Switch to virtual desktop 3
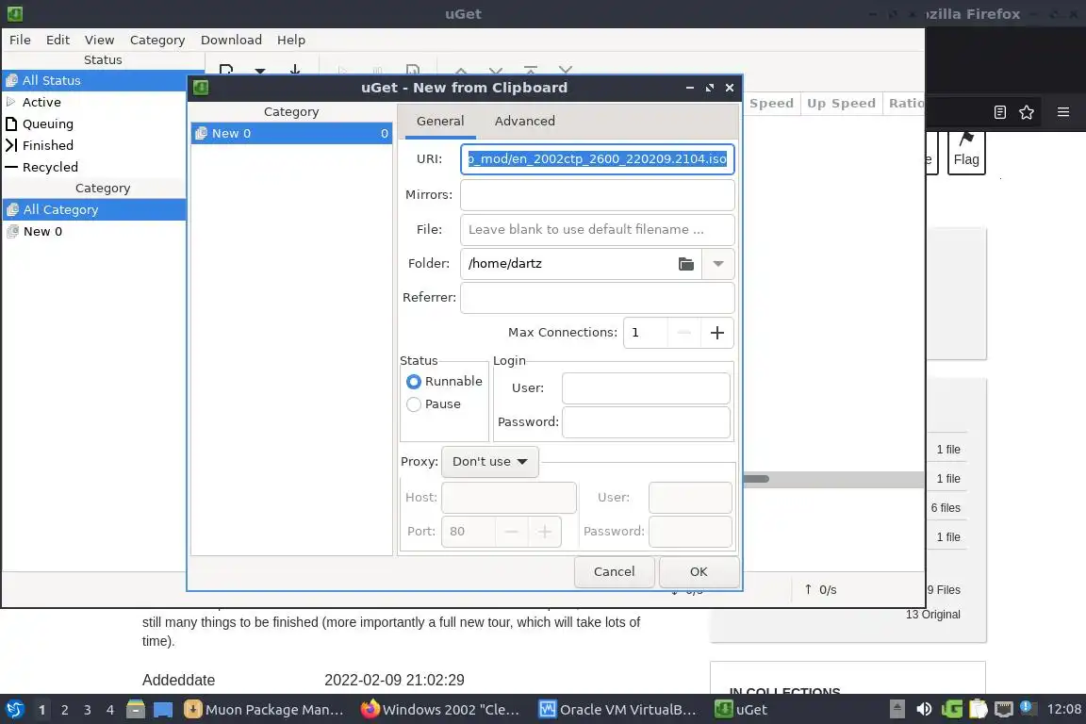 pos(88,710)
